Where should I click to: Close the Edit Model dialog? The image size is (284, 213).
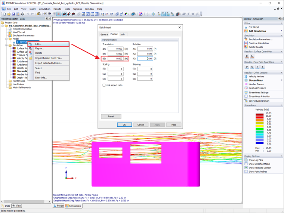click(x=179, y=28)
